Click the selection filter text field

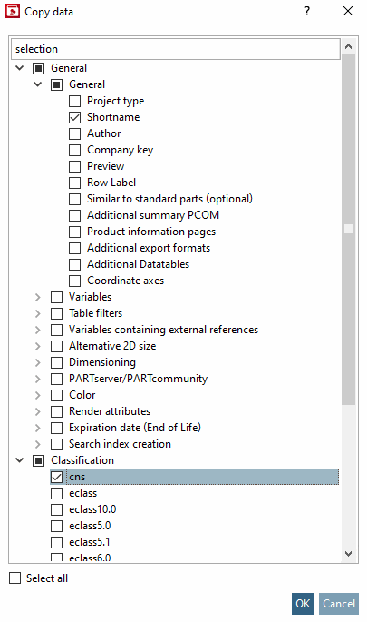click(x=176, y=49)
